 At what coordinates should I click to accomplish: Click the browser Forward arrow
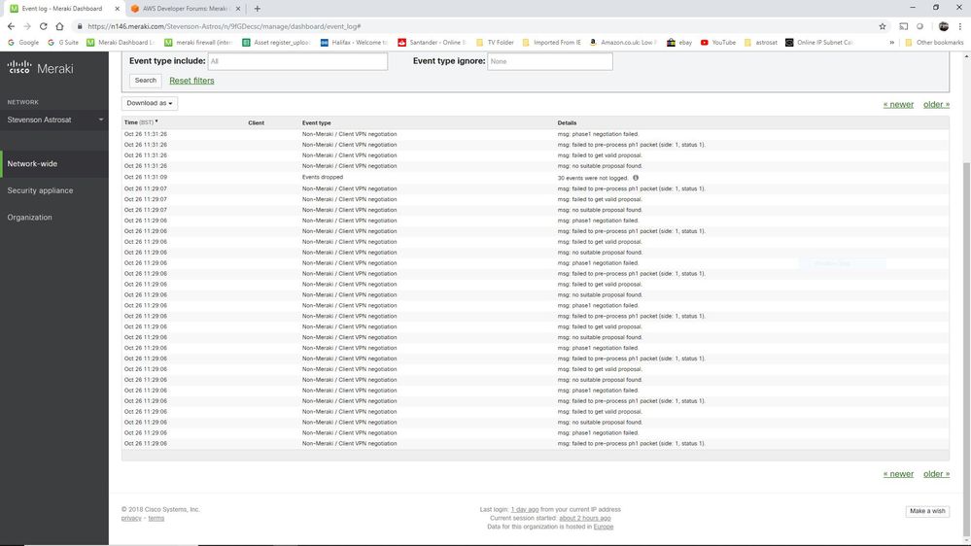tap(27, 26)
